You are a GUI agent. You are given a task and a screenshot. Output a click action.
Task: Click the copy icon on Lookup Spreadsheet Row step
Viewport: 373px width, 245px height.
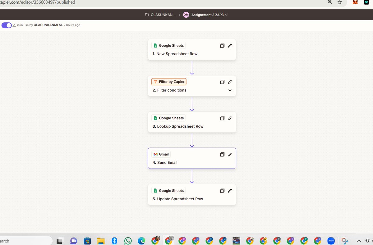click(x=222, y=118)
